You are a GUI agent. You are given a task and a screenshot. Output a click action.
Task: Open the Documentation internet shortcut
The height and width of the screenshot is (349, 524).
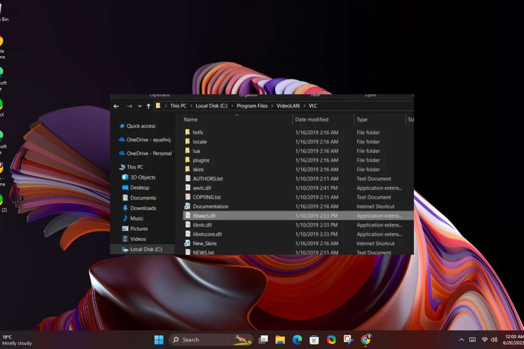click(x=210, y=207)
